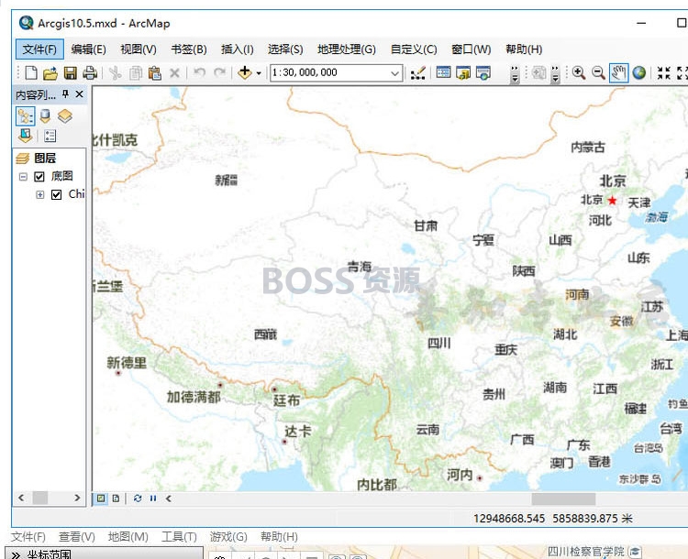
Task: Open the Catalog window icon
Action: tap(463, 72)
